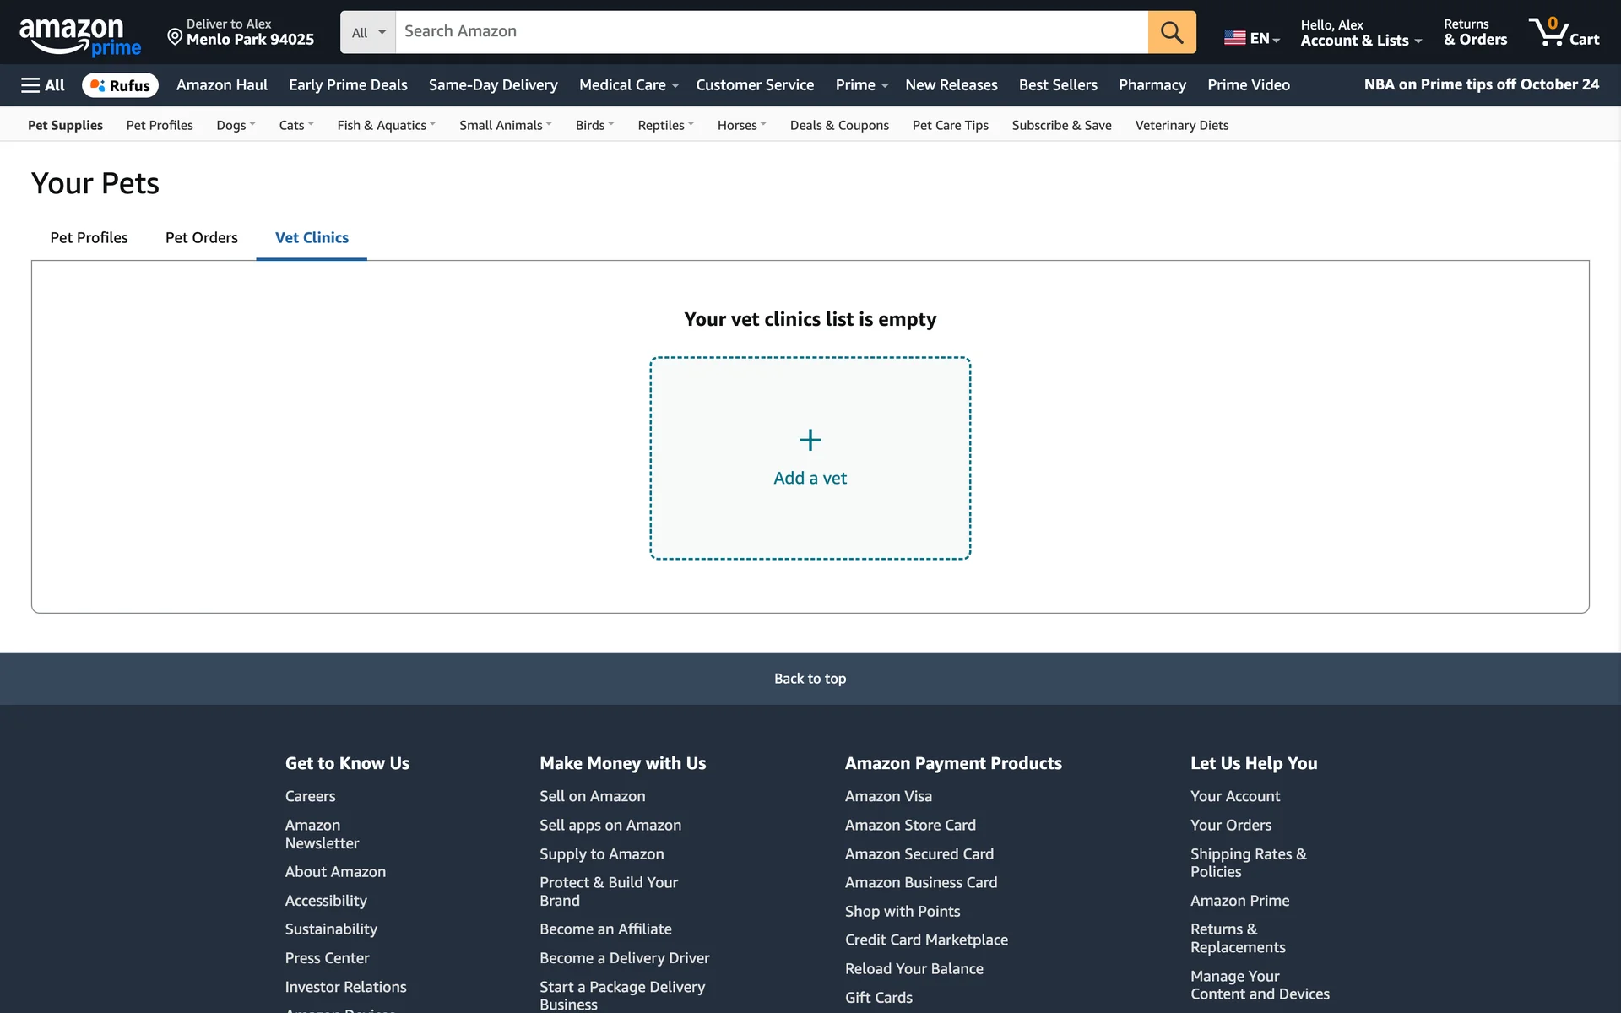Click the Search Amazon input field

coord(771,32)
